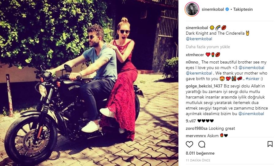Open sinemkobal's profile picture
Screen dimensions: 275x166
pos(192,9)
